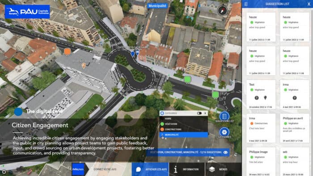Toggle the eye icon in the suggestions summary bar
The width and height of the screenshot is (313, 176).
225,152
